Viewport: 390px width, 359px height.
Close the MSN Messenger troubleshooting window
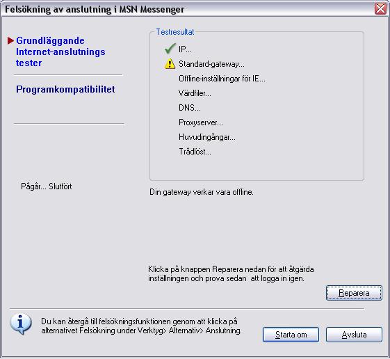pyautogui.click(x=380, y=9)
